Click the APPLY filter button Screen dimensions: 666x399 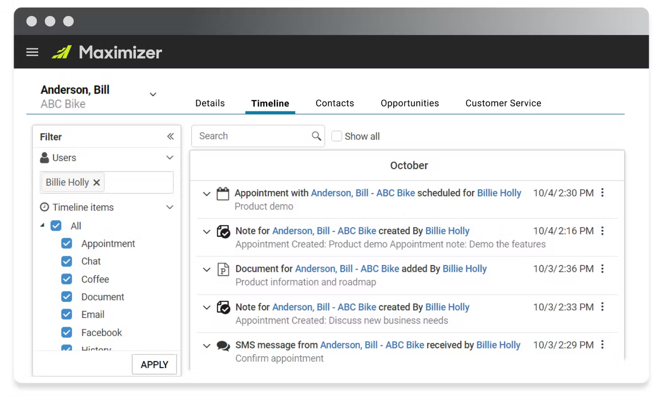[154, 364]
